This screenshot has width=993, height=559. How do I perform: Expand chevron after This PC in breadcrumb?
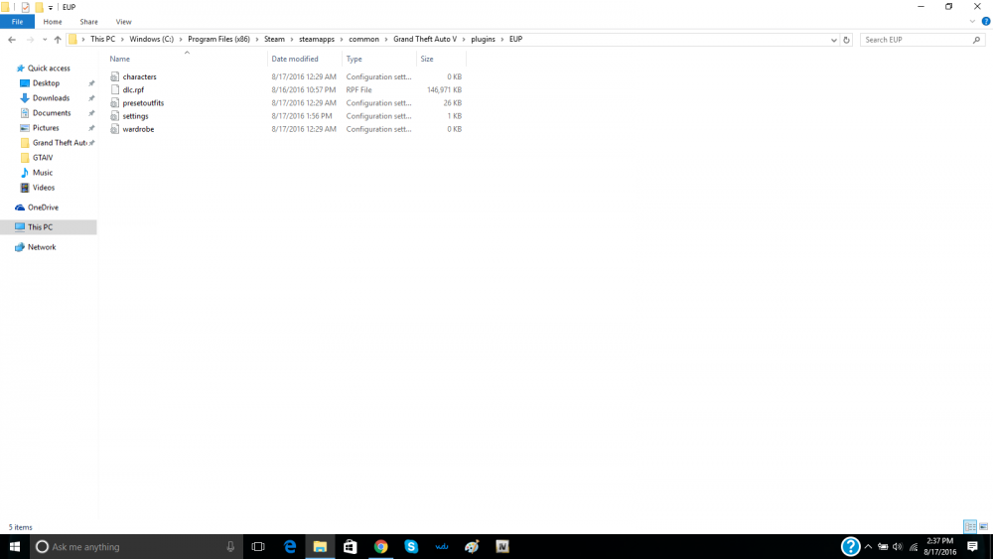[x=122, y=40]
